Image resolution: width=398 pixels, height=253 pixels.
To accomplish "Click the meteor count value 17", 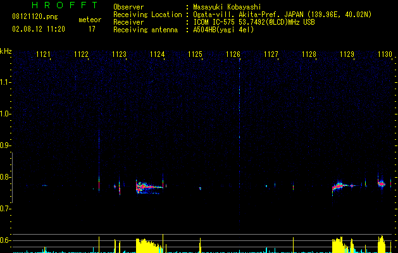I will [92, 29].
